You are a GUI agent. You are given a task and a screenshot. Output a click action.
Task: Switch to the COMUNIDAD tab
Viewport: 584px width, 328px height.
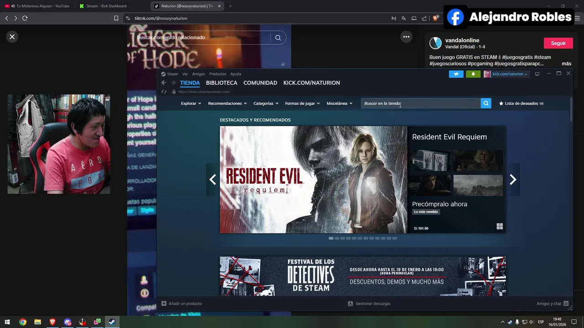(x=260, y=83)
